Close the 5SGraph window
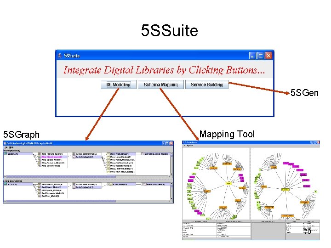 click(x=171, y=143)
